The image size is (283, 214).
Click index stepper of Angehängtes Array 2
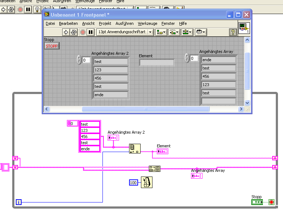click(79, 60)
